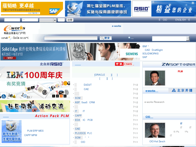The width and height of the screenshot is (196, 147).
Task: Open the CAE news item dated 7-12
Action: (86, 89)
